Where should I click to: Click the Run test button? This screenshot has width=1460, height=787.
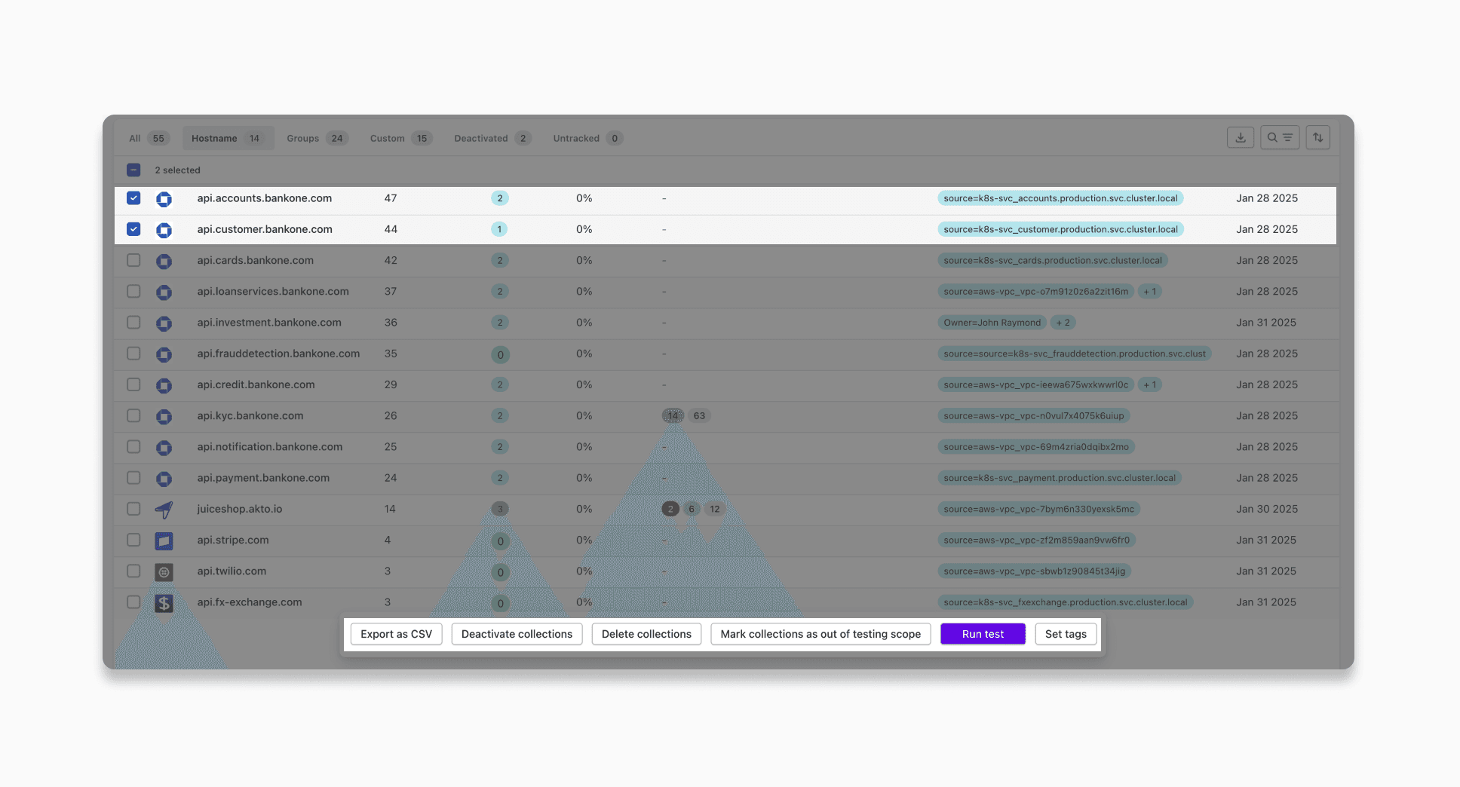[x=983, y=634]
